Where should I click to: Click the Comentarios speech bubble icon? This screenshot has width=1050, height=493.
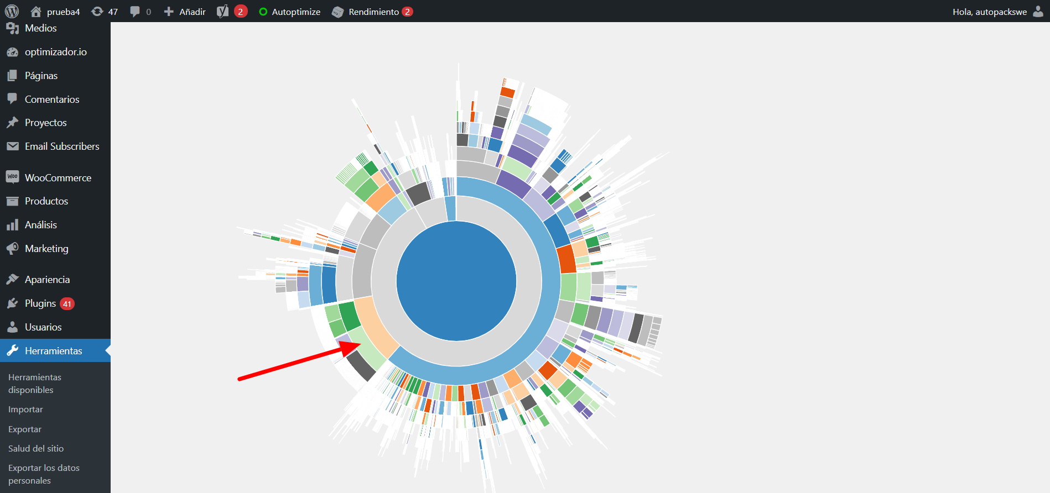pyautogui.click(x=12, y=99)
